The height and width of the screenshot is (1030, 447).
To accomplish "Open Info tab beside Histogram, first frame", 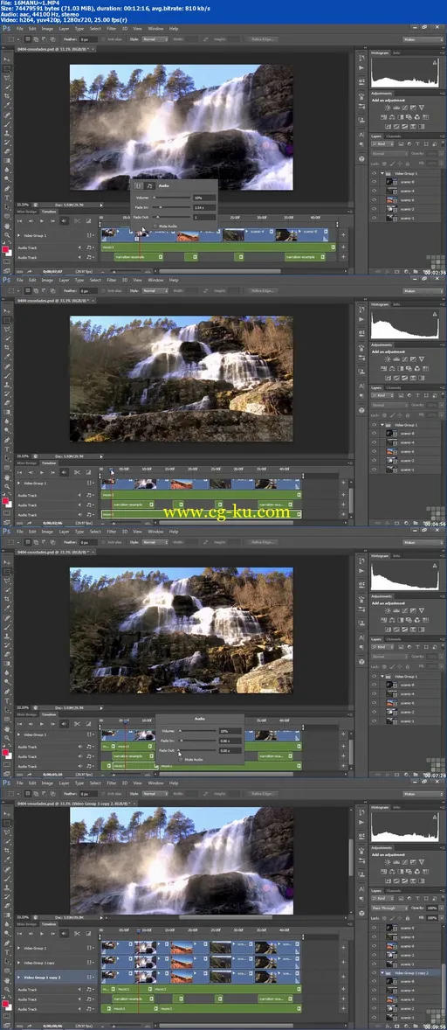I will tap(396, 52).
